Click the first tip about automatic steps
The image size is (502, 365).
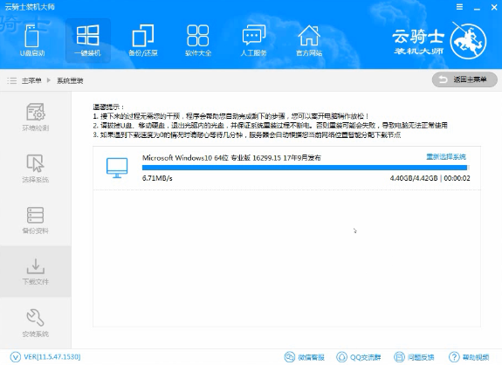[x=230, y=116]
